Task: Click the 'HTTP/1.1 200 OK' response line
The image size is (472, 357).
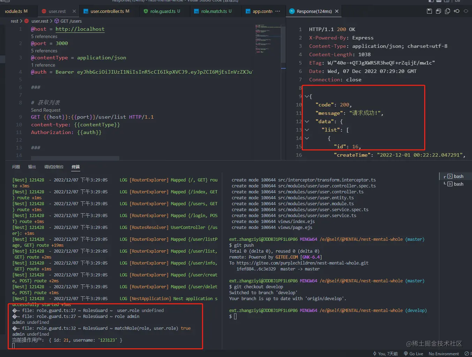Action: tap(332, 29)
